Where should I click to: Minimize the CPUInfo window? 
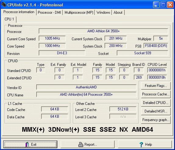tap(156, 5)
